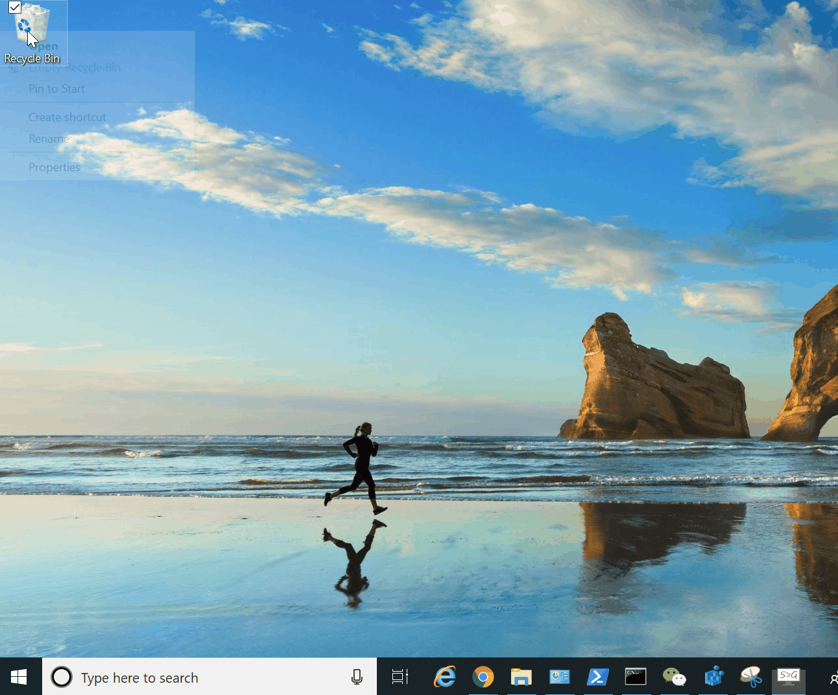Launch Google Chrome from the taskbar

[x=483, y=677]
